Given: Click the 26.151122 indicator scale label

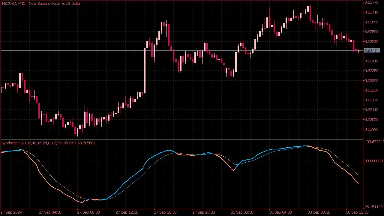Looking at the screenshot, I should [374, 207].
